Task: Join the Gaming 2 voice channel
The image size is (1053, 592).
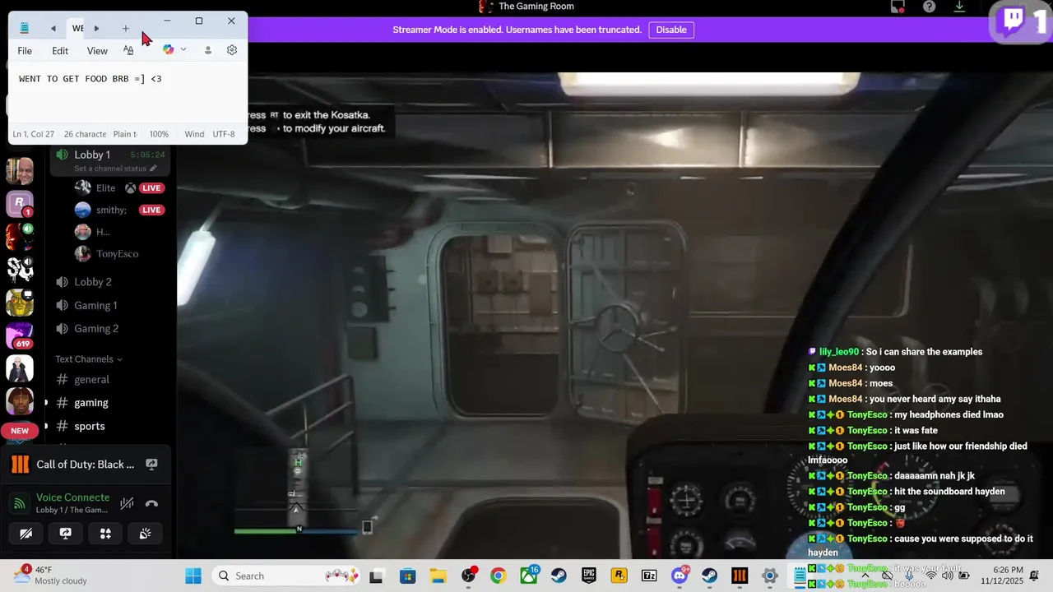Action: [96, 329]
